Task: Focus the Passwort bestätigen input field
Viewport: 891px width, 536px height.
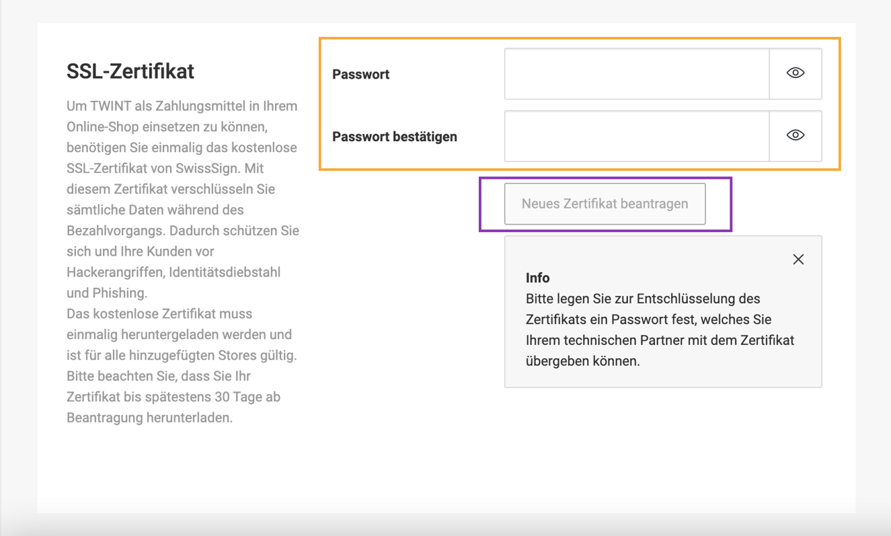Action: 637,136
